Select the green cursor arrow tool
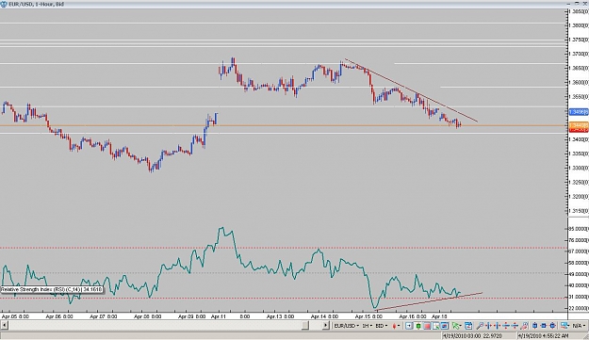The height and width of the screenshot is (340, 589). 456,326
